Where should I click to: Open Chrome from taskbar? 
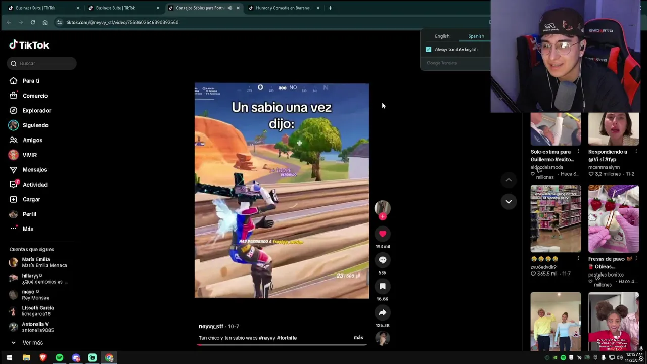point(109,358)
